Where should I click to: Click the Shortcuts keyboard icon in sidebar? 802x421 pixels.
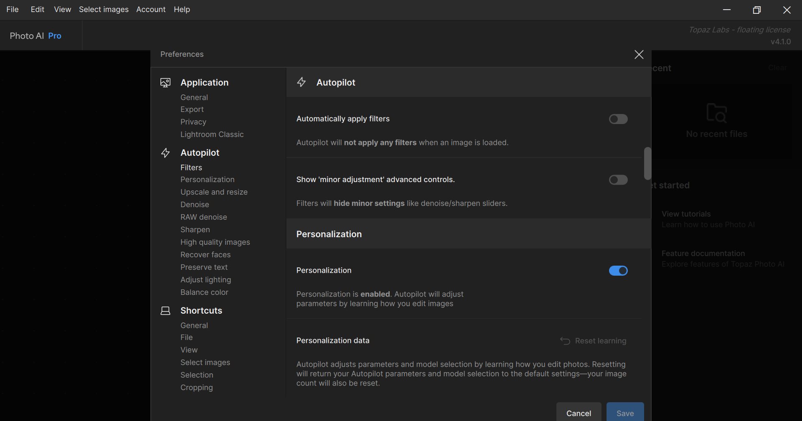(x=165, y=311)
